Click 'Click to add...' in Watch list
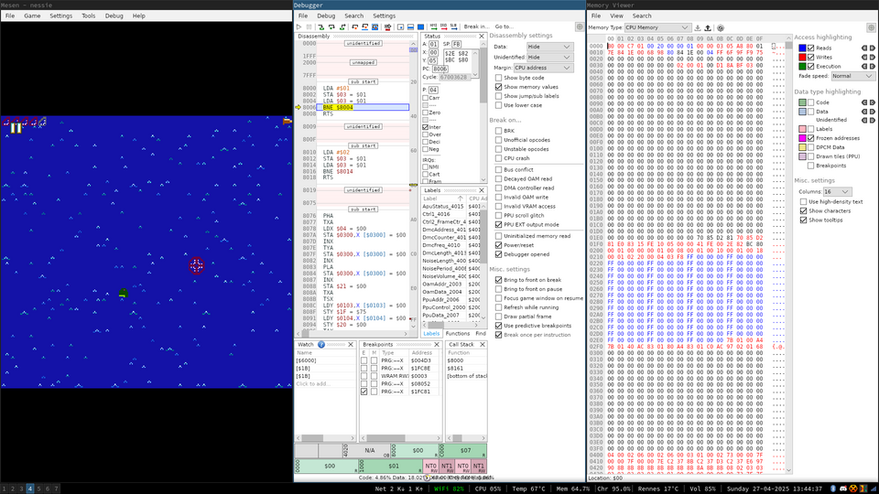 coord(313,383)
